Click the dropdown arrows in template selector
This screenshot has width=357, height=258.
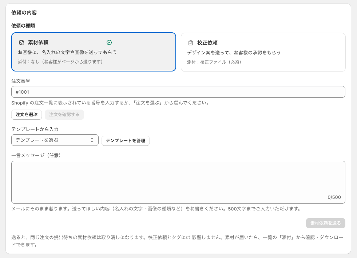tap(92, 140)
